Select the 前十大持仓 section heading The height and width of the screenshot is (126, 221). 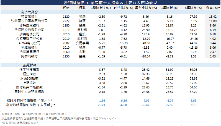pos(29,12)
